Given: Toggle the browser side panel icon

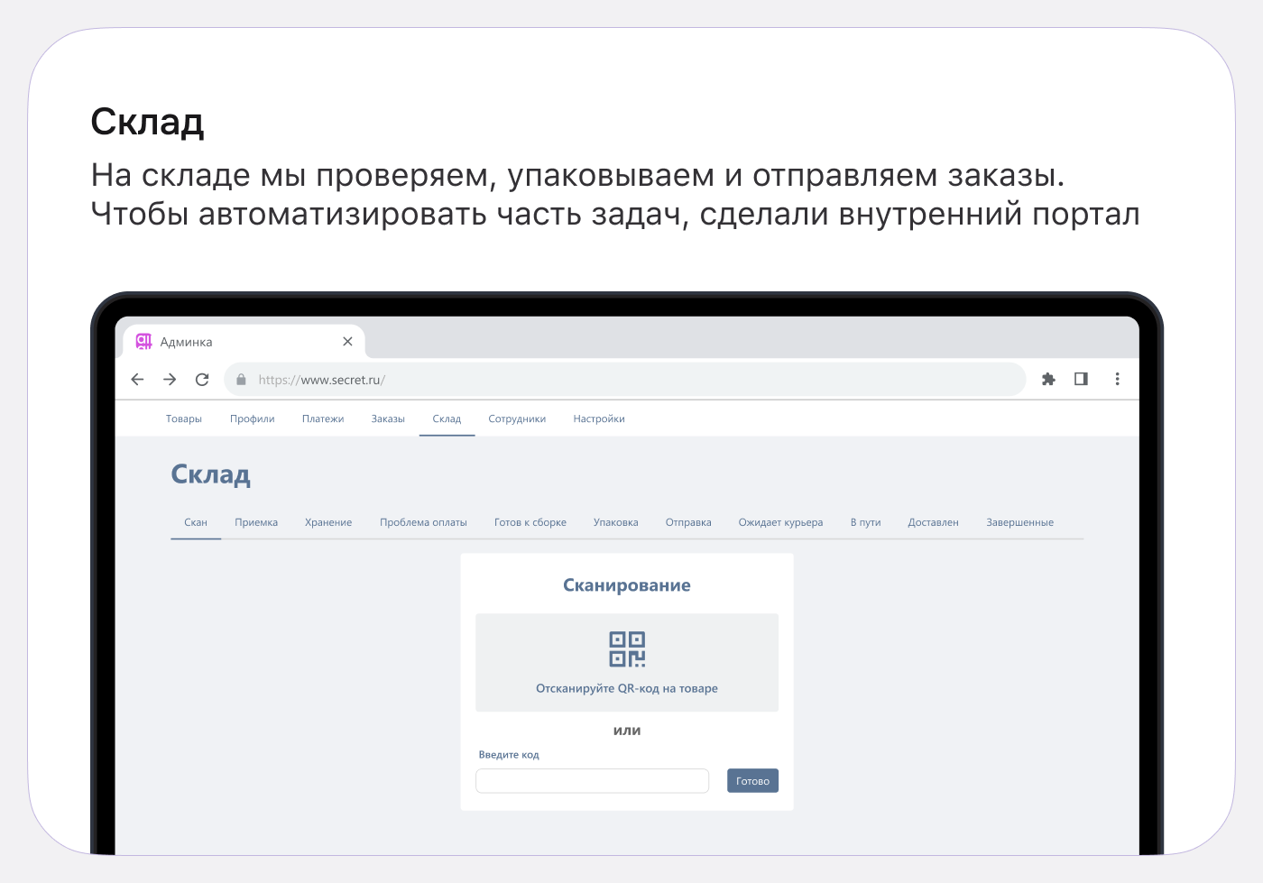Looking at the screenshot, I should click(x=1081, y=379).
